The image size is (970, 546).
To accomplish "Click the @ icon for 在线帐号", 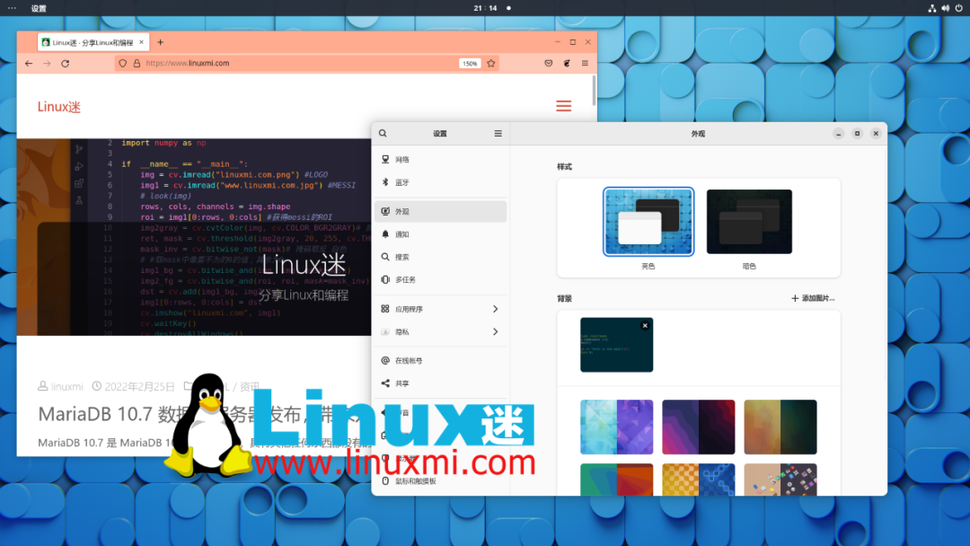I will (385, 360).
